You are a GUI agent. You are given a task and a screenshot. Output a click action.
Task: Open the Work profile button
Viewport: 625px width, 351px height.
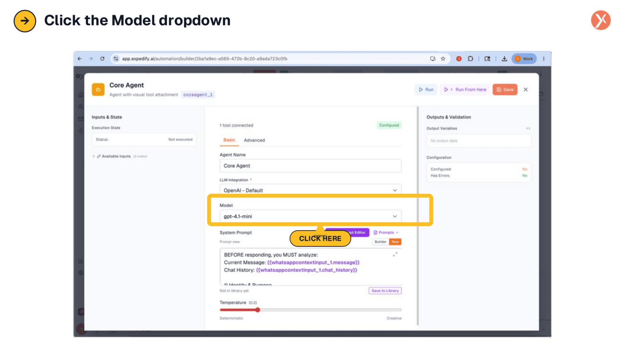(524, 58)
